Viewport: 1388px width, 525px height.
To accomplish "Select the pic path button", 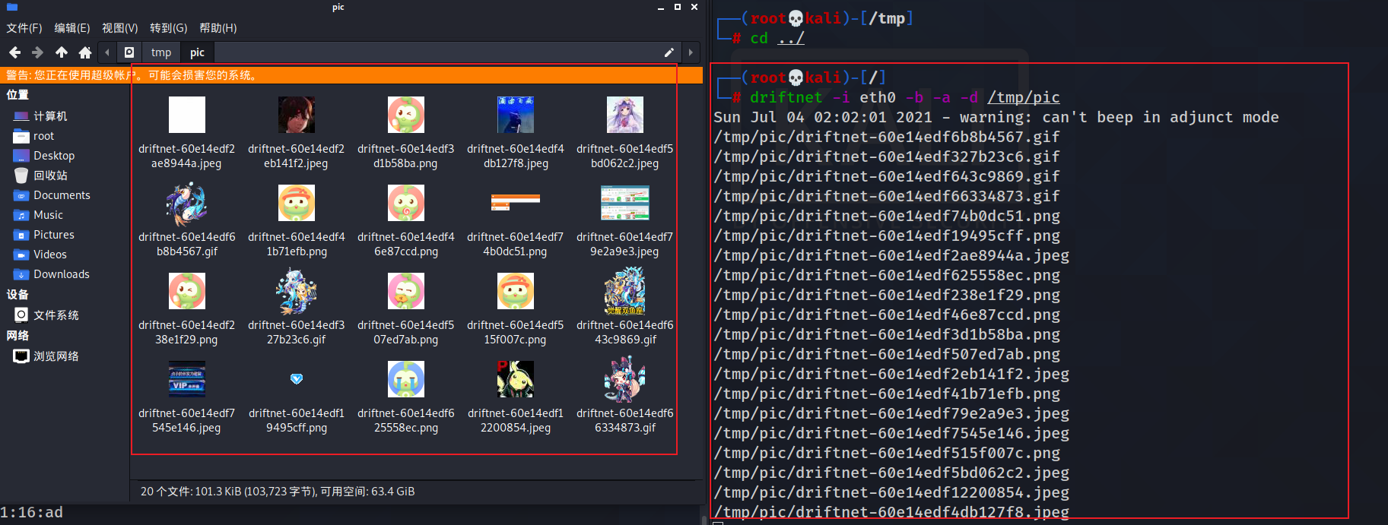I will [x=197, y=52].
